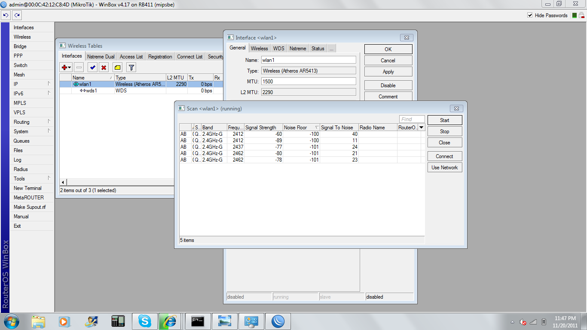Click left arrow of Wireless Tables horizontal scrollbar

[63, 182]
